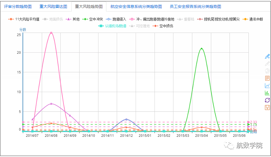Click the blue pencil mark-line tool icon
The width and height of the screenshot is (271, 157).
[267, 57]
